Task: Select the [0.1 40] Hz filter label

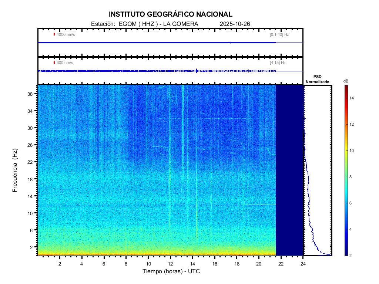Action: 279,34
